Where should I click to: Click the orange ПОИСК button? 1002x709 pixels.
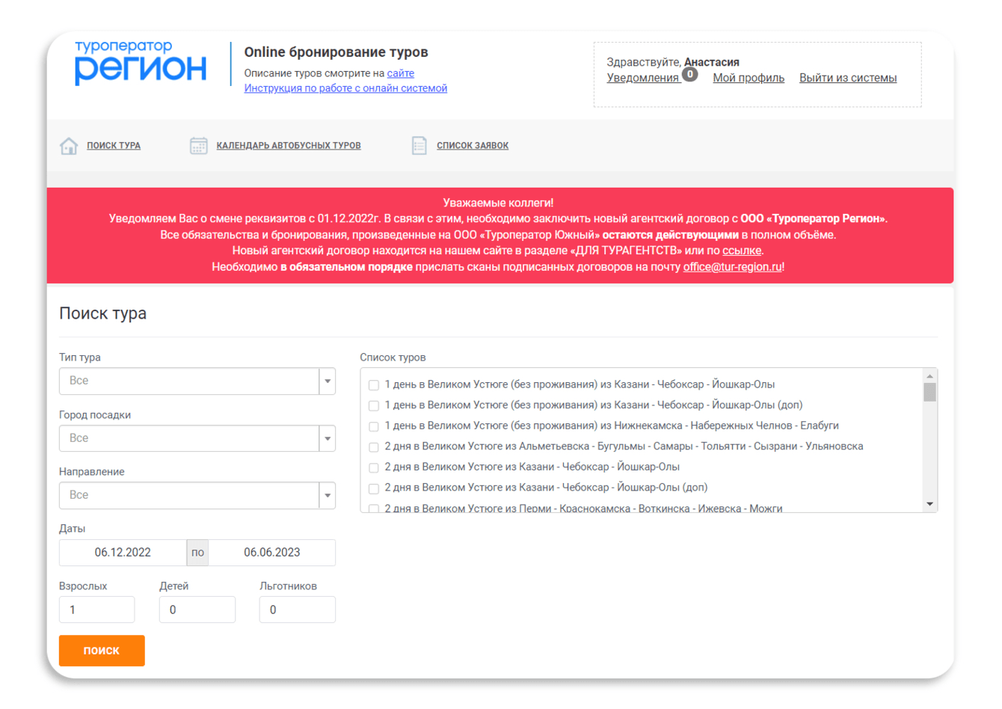pos(102,651)
